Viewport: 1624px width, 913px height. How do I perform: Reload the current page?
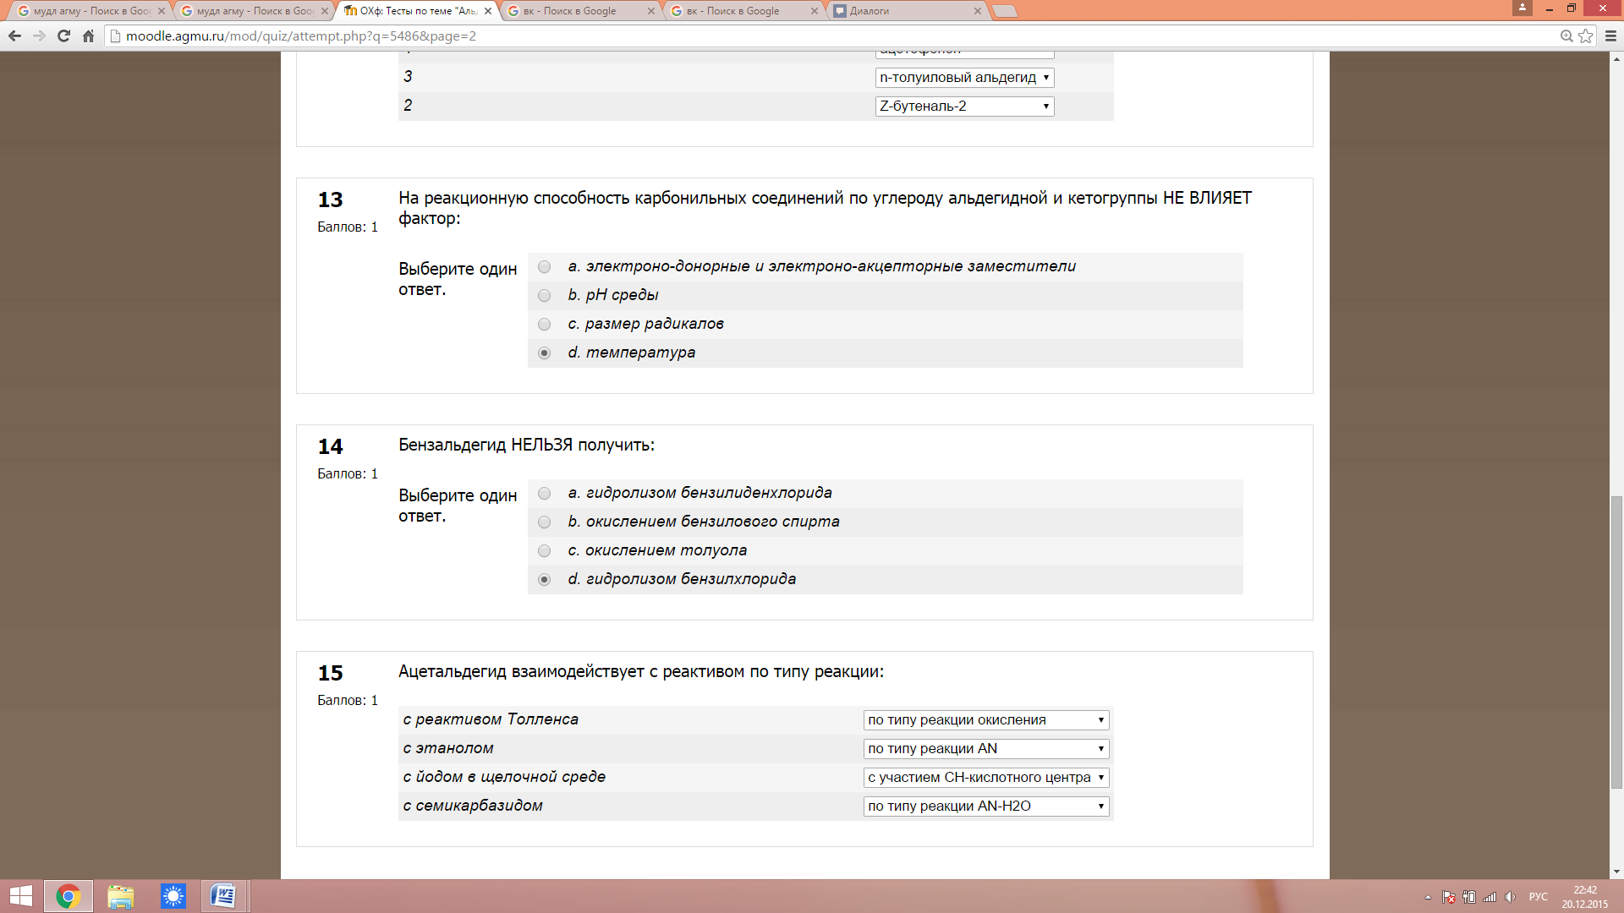coord(63,36)
